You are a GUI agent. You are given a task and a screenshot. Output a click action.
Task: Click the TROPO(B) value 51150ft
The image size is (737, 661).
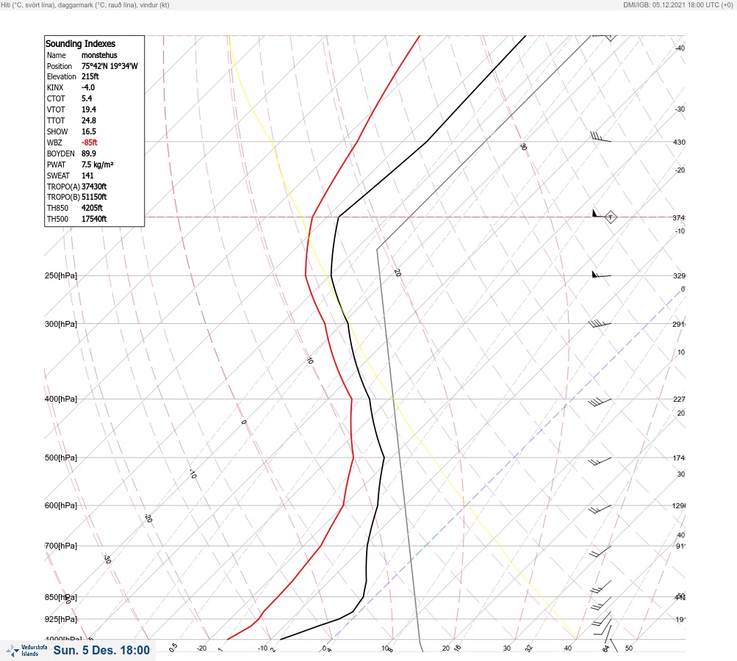94,197
